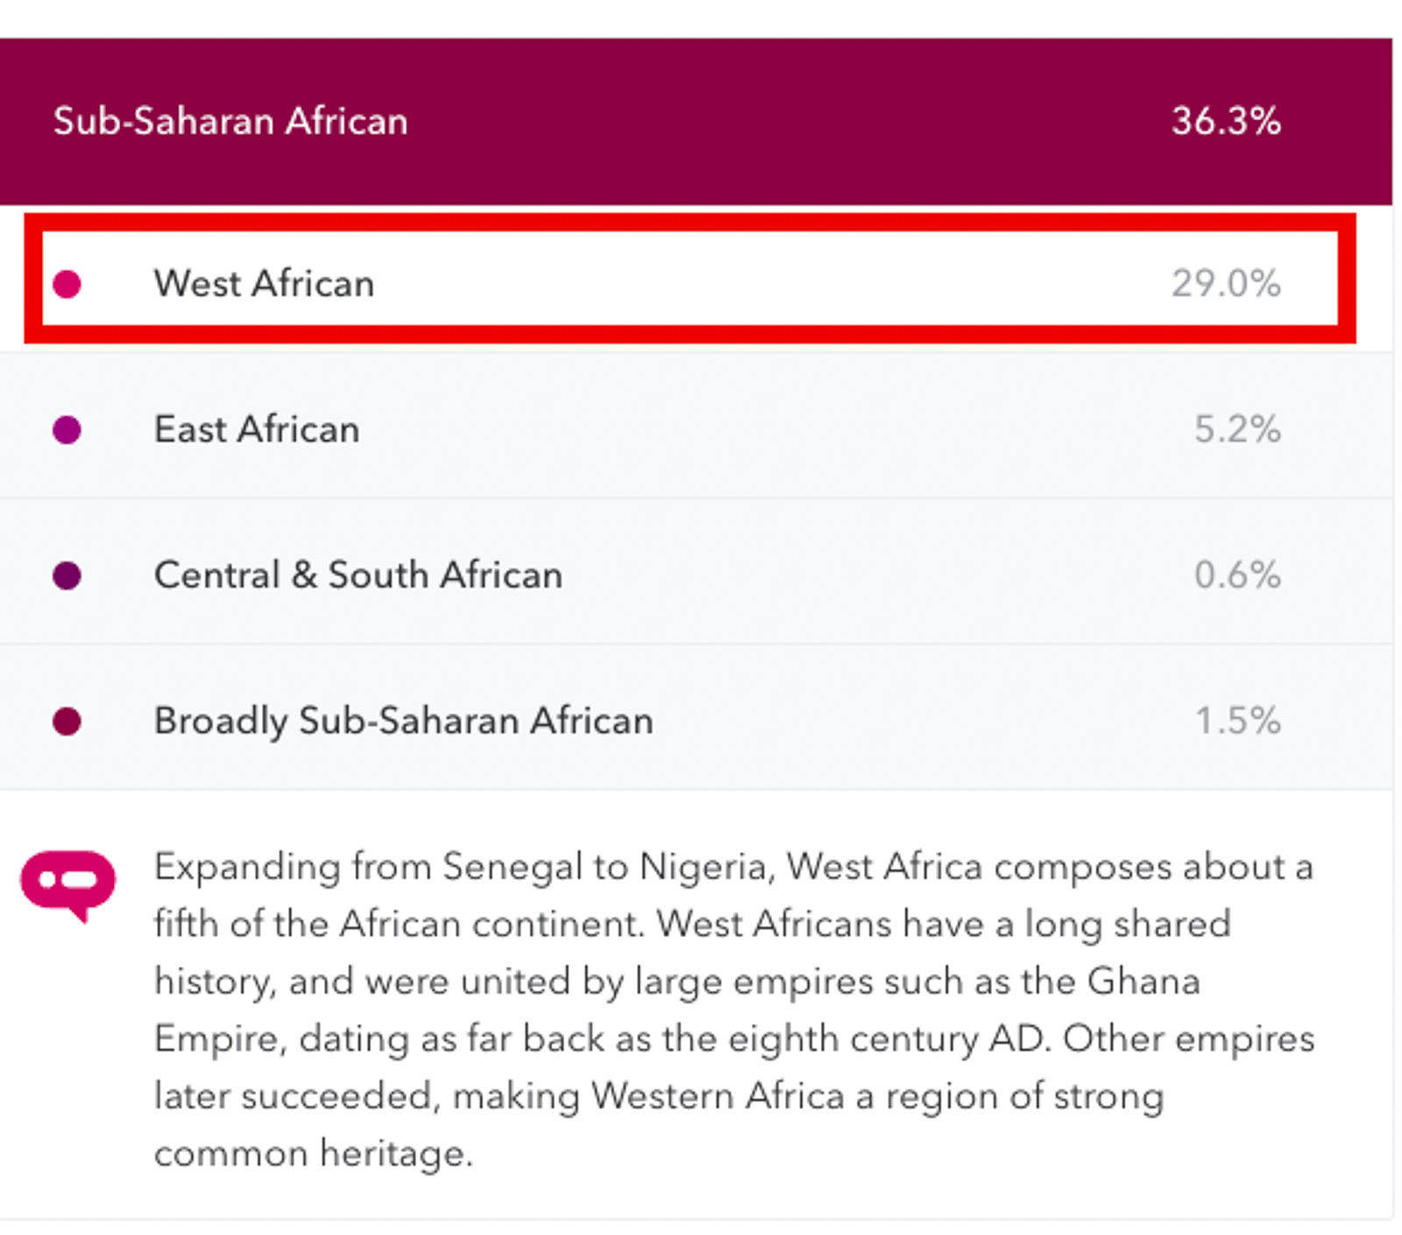The height and width of the screenshot is (1235, 1402).
Task: Click the 0.6% Central & South value
Action: [x=1237, y=576]
